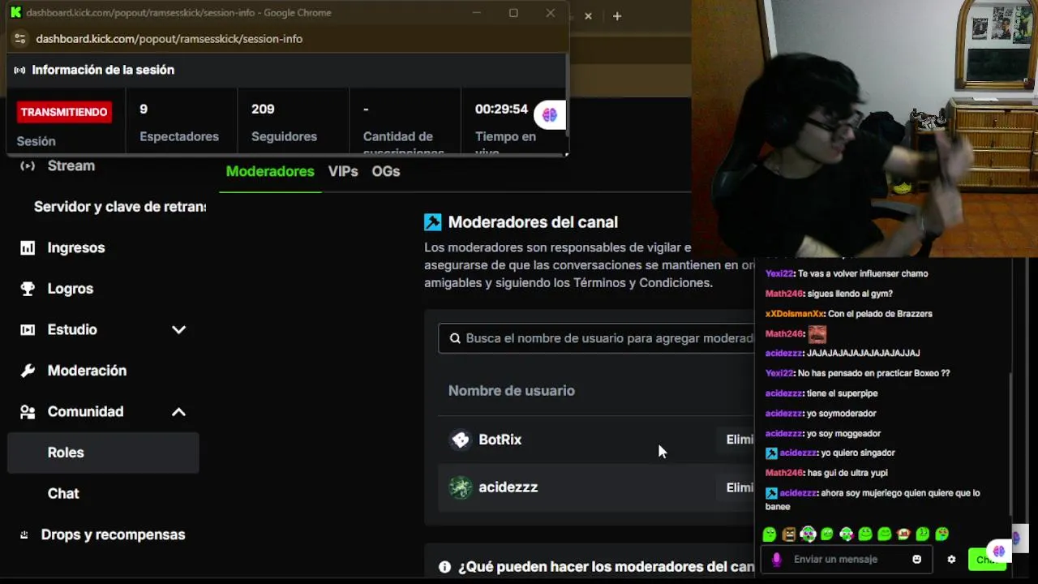Click moderator badge on 'ahora soy mujeriego' message
The width and height of the screenshot is (1038, 584).
pyautogui.click(x=771, y=493)
